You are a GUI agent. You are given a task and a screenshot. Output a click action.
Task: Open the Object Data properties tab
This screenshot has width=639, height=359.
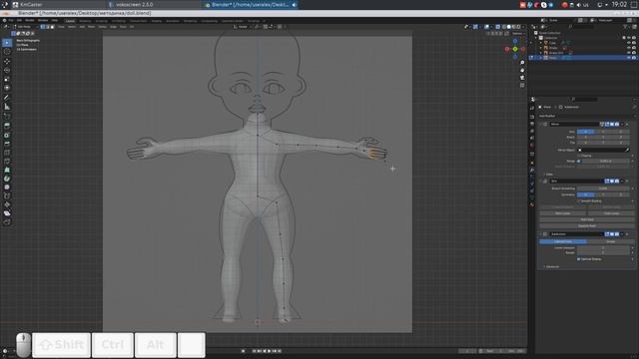532,197
